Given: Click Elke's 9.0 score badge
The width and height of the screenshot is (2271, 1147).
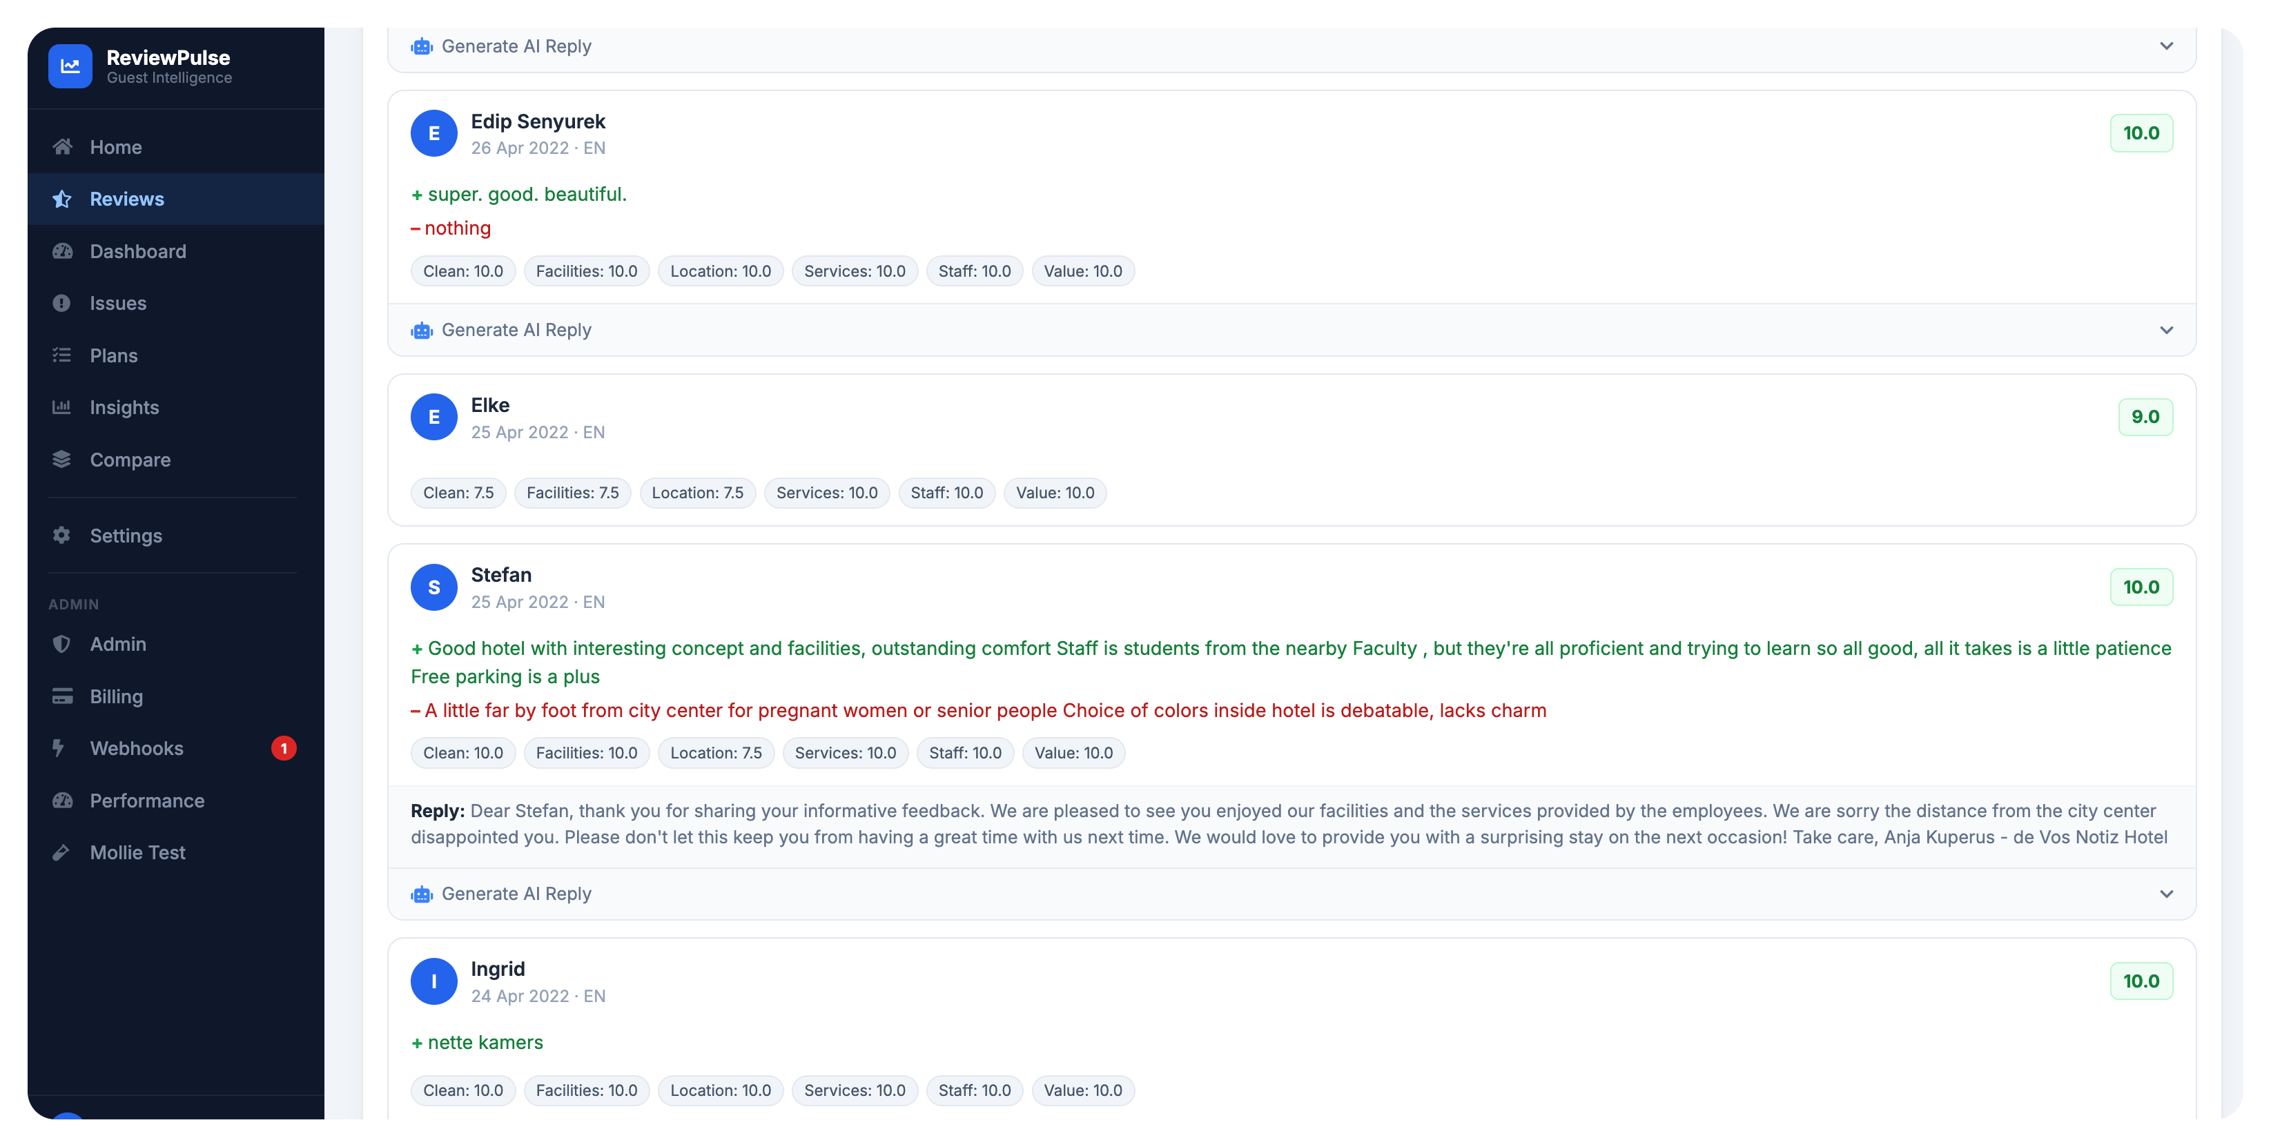Looking at the screenshot, I should coord(2145,417).
